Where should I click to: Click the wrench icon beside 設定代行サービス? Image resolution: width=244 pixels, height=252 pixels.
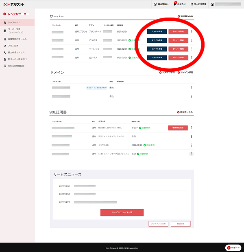pos(5,53)
